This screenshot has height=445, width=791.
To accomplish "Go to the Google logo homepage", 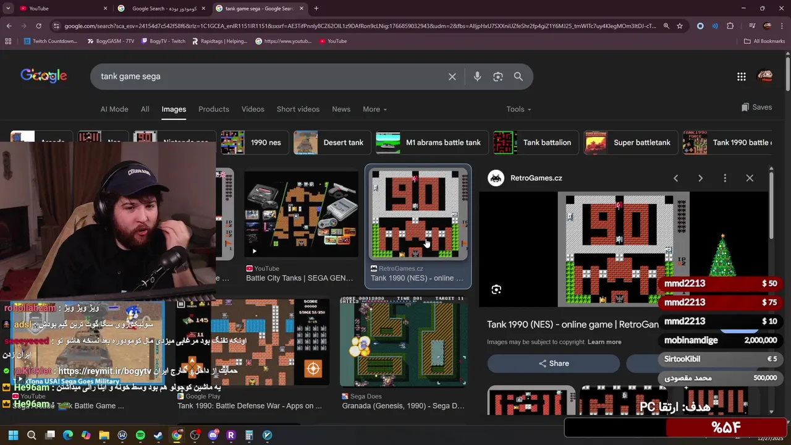I will point(44,76).
